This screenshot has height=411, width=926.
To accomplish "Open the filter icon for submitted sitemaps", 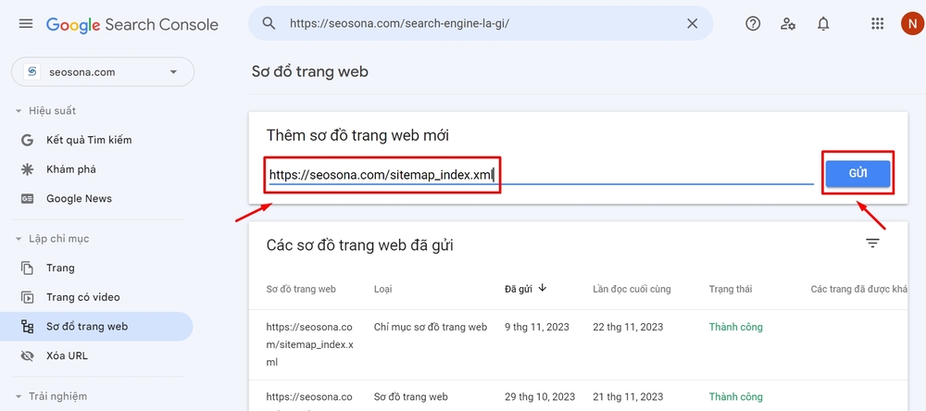I will point(872,243).
